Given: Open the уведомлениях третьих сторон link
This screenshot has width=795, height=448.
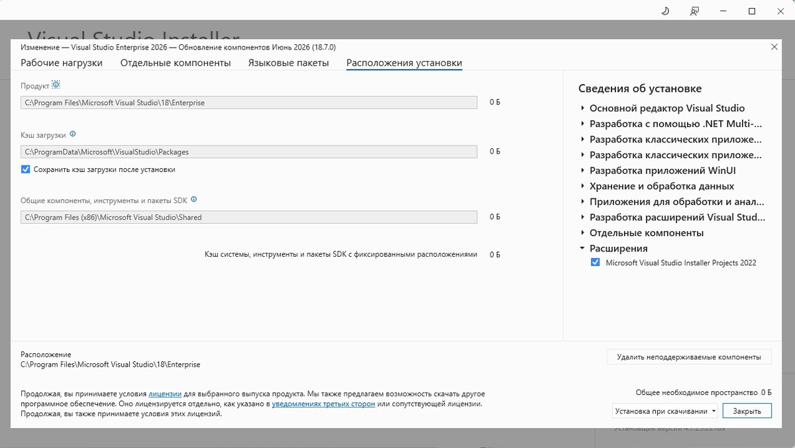Looking at the screenshot, I should pos(323,404).
